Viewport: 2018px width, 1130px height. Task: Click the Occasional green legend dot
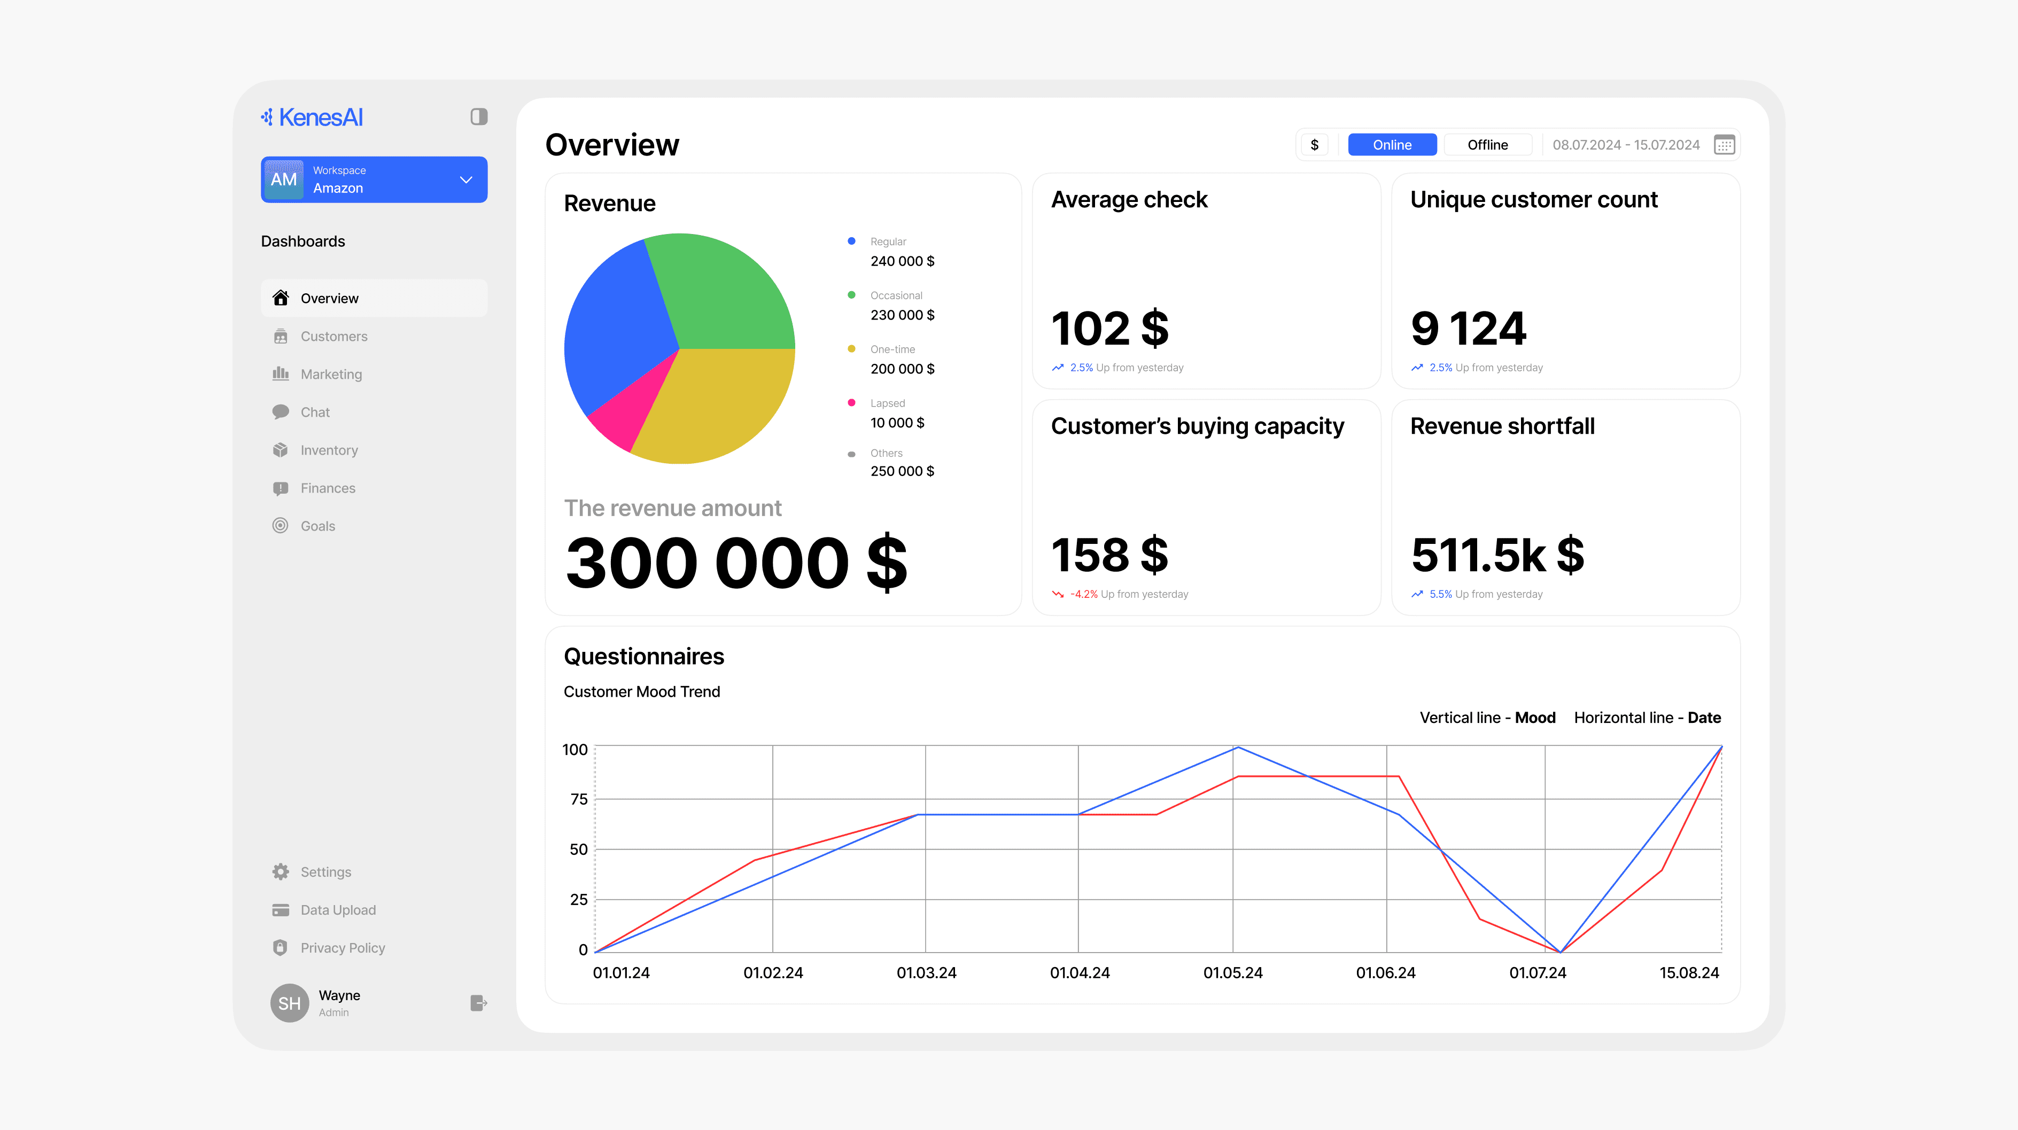(x=851, y=295)
